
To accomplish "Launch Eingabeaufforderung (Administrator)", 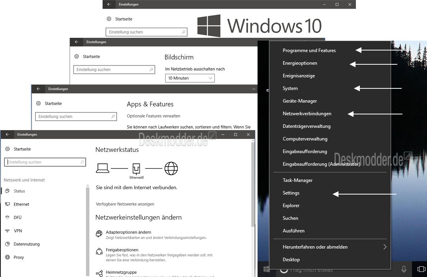I will point(322,164).
